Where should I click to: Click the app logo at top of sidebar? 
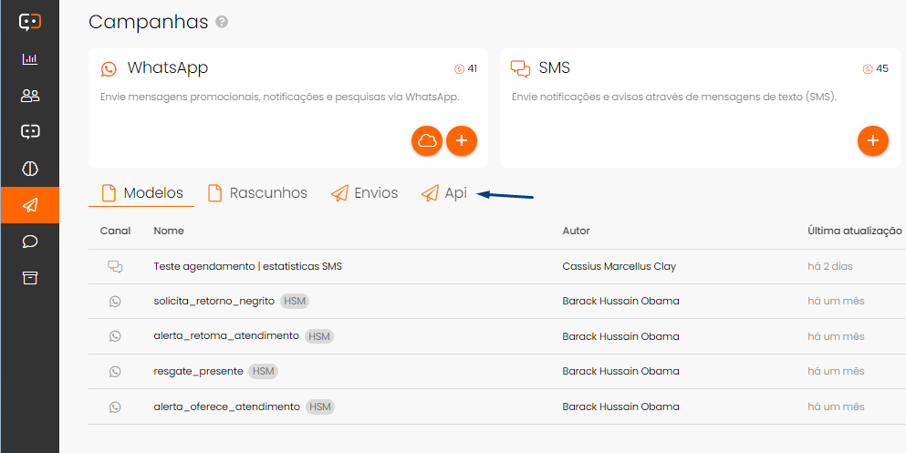[x=30, y=22]
